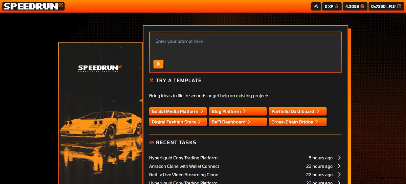Select the Blog Platform template
The width and height of the screenshot is (406, 184).
[x=238, y=112]
